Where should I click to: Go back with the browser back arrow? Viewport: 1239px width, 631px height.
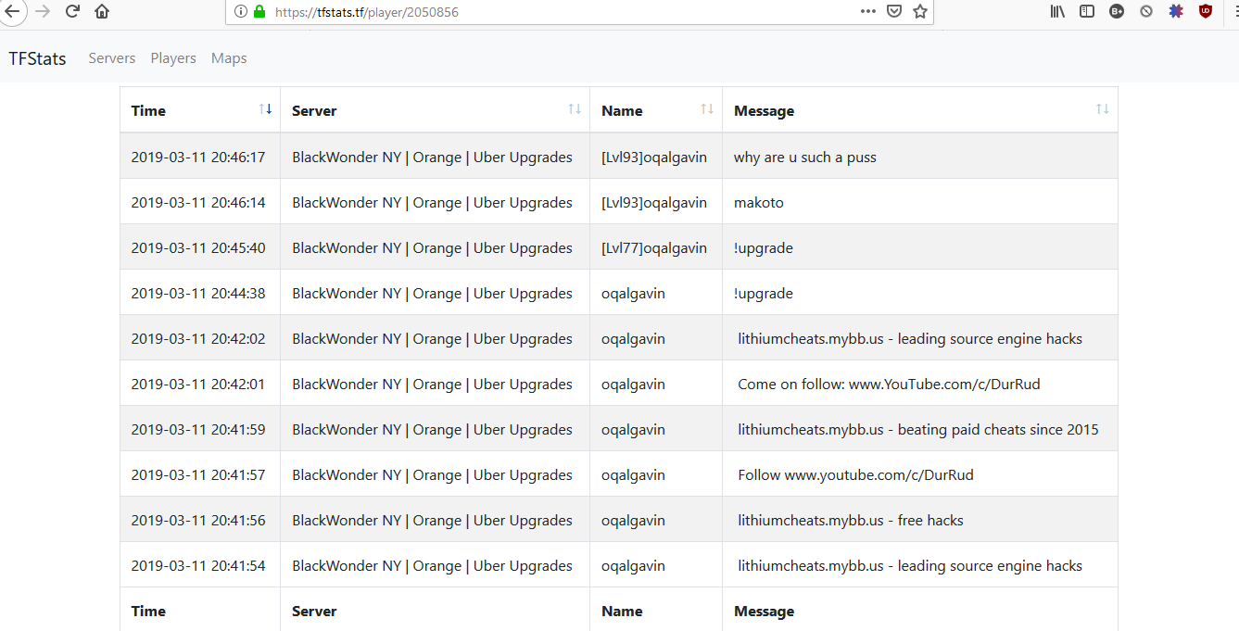(x=11, y=11)
